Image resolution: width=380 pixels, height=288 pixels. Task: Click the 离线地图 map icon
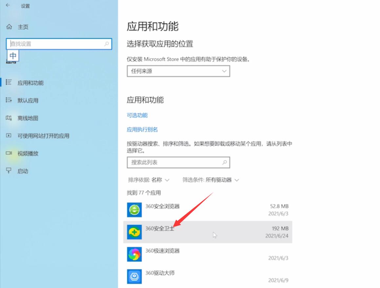[x=9, y=118]
